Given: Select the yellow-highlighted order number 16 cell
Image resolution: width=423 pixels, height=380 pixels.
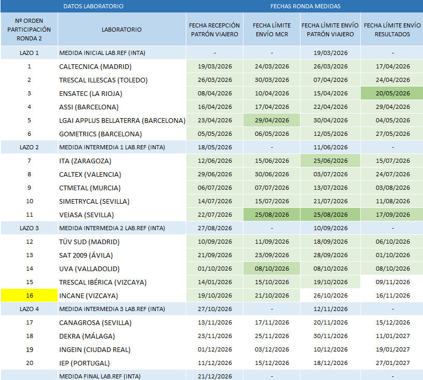Looking at the screenshot, I should [29, 295].
